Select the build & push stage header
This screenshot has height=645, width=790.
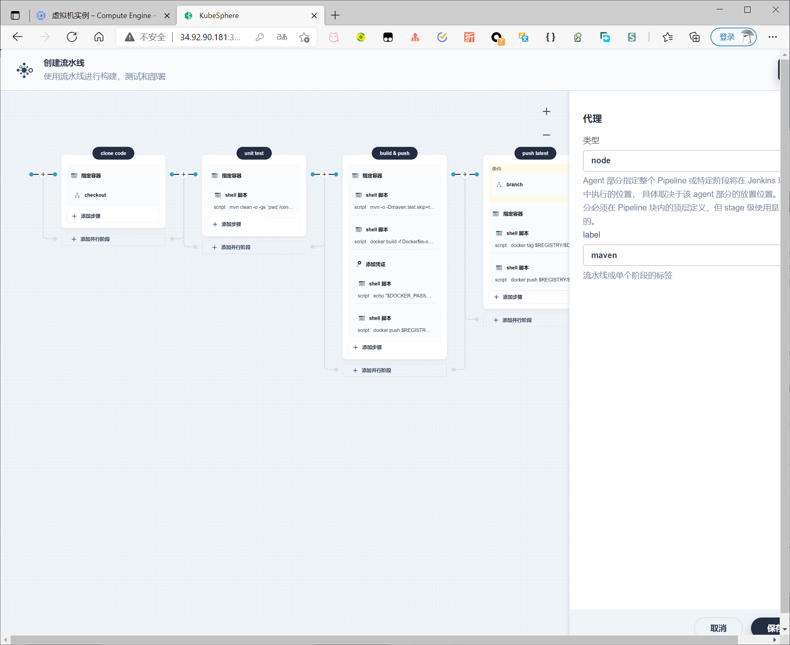(x=394, y=153)
